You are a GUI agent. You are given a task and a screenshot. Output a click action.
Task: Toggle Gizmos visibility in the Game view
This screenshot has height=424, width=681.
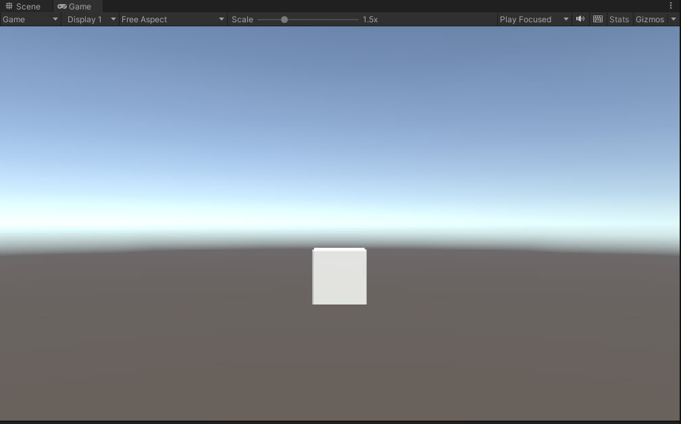(x=649, y=19)
